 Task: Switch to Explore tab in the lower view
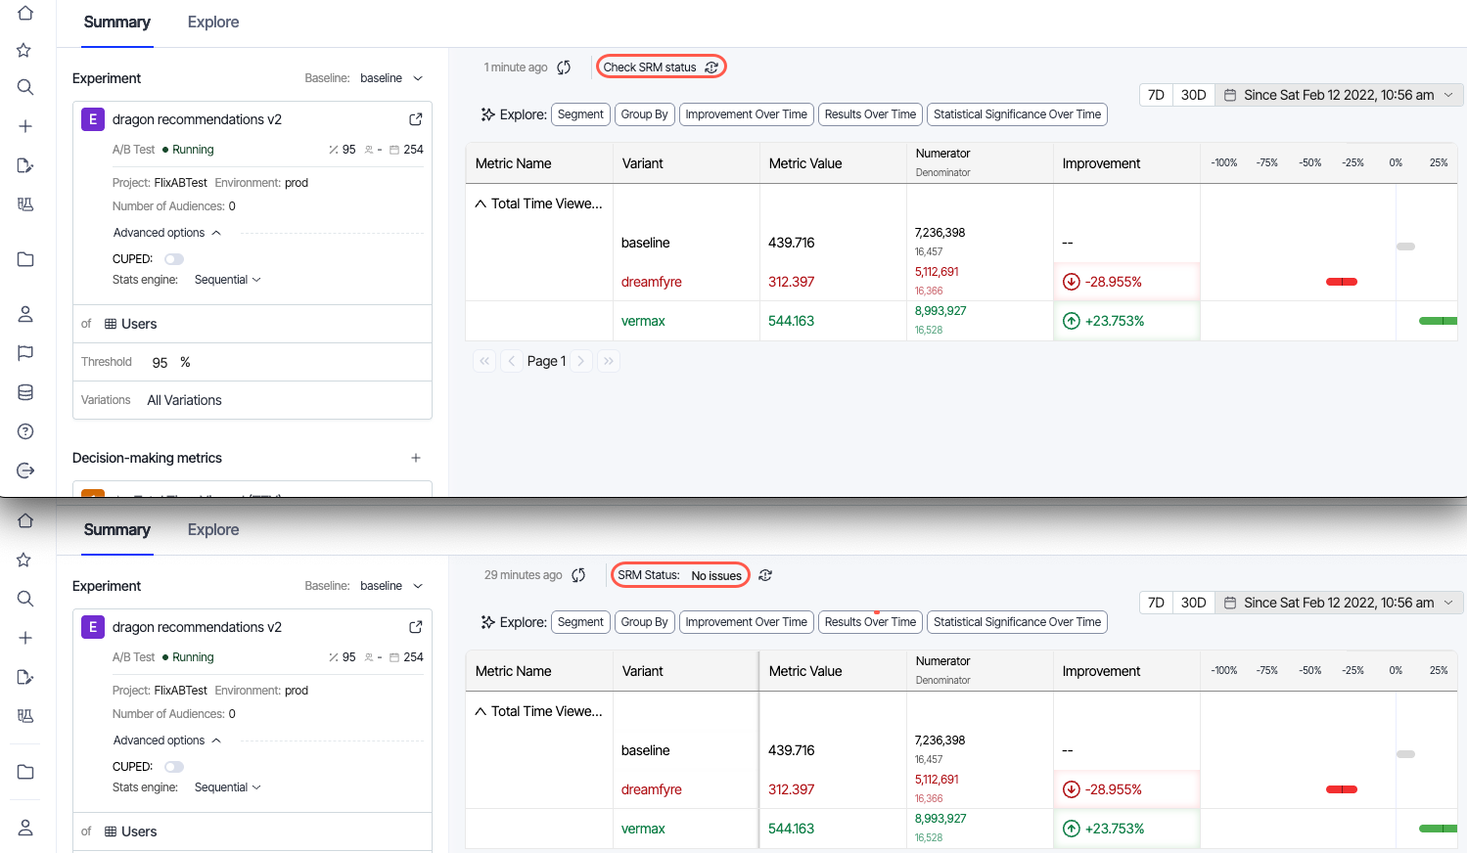213,530
